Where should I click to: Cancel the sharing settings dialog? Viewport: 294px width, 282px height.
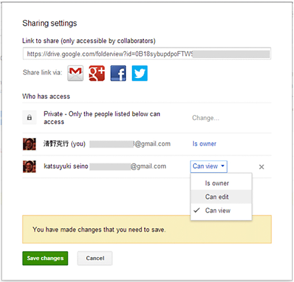click(x=95, y=258)
